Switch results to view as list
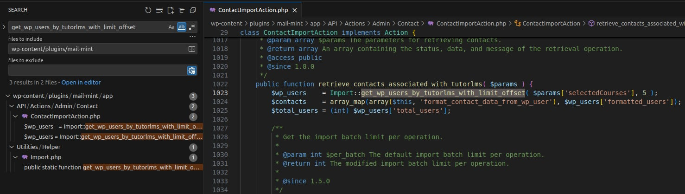The width and height of the screenshot is (685, 194). tap(181, 10)
